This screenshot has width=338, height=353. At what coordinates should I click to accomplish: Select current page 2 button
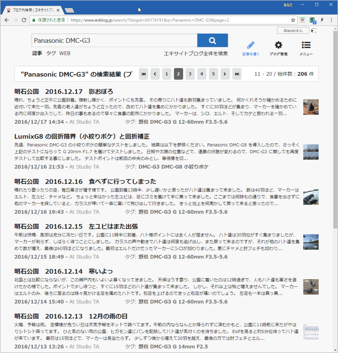(178, 74)
